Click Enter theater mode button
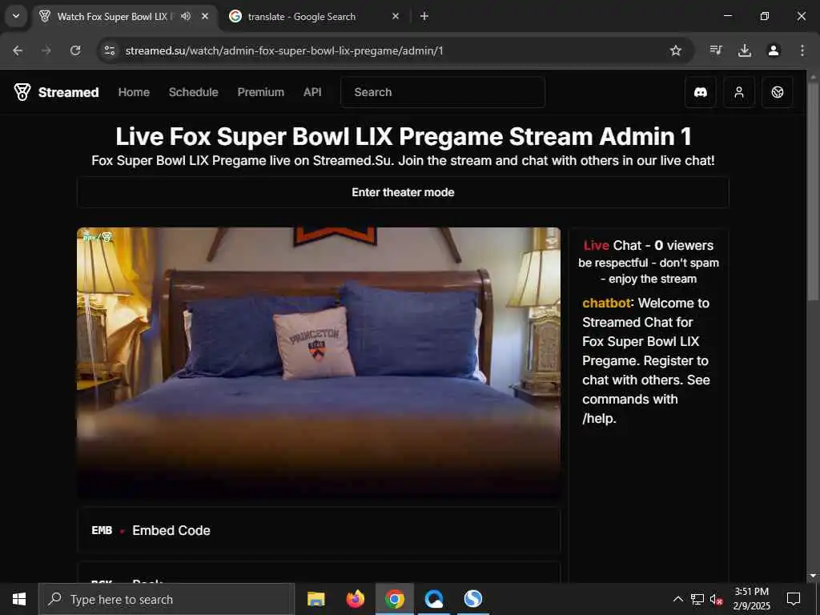Image resolution: width=820 pixels, height=615 pixels. tap(403, 192)
